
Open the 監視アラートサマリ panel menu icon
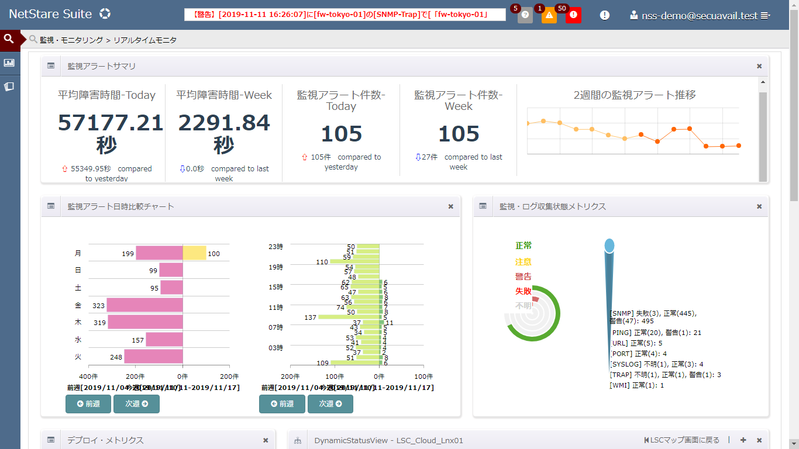click(51, 66)
